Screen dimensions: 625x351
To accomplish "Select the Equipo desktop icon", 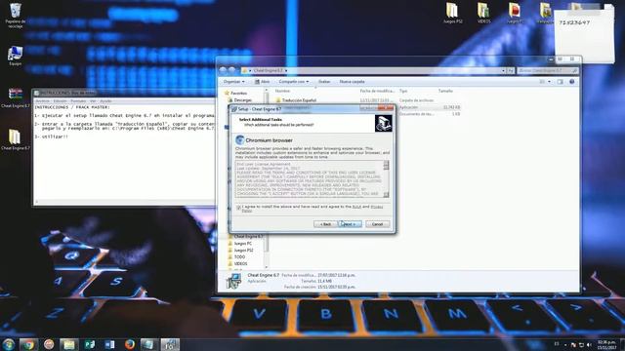I will pyautogui.click(x=16, y=56).
